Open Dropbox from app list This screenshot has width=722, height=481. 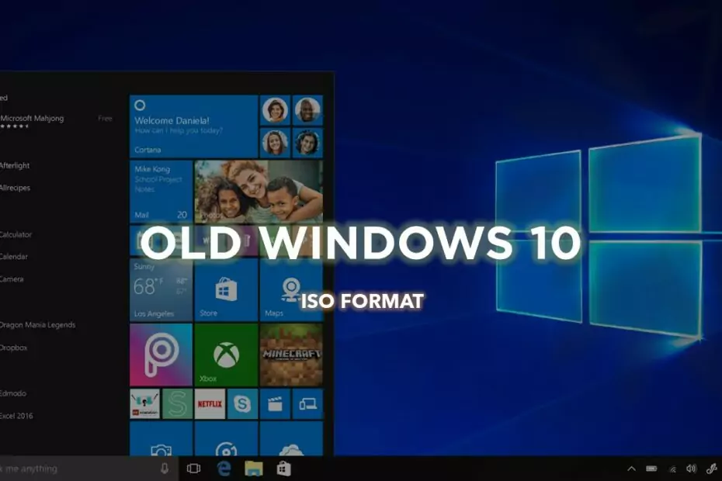[13, 348]
